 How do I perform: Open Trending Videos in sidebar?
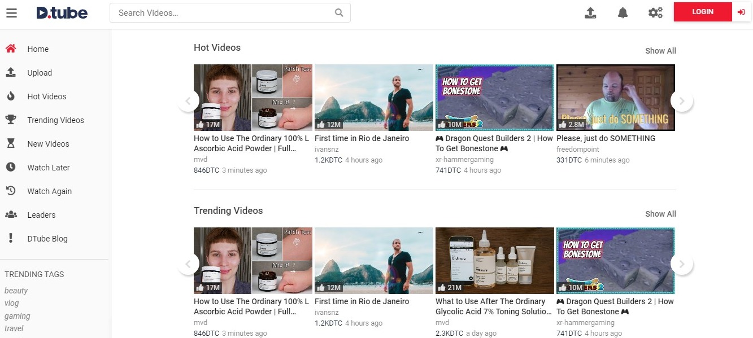coord(55,120)
